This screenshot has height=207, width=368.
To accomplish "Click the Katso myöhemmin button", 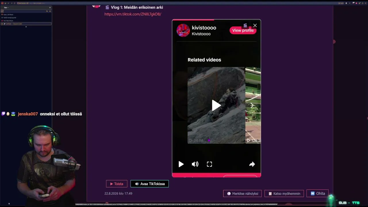I will tap(284, 193).
